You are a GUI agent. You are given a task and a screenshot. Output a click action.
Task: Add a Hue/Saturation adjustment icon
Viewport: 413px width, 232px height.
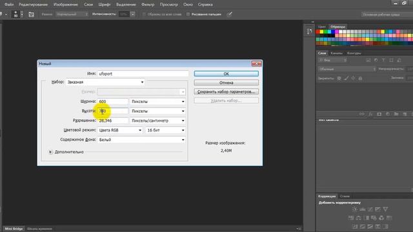(351, 218)
